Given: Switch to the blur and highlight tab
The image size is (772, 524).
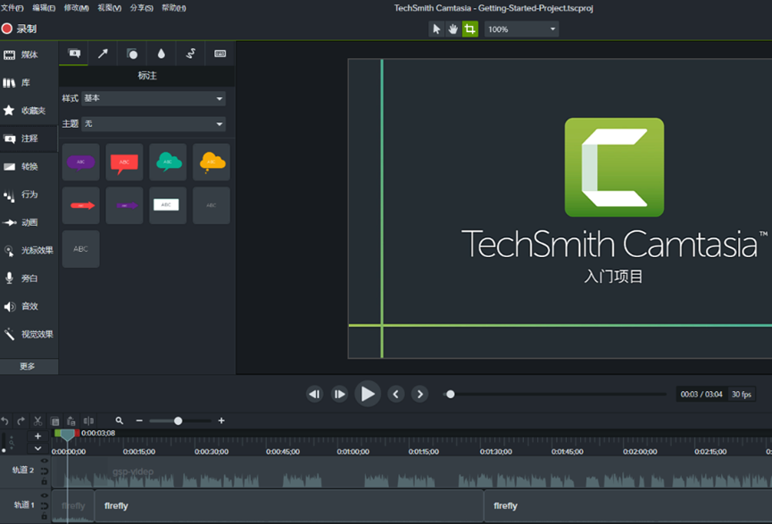Looking at the screenshot, I should coord(161,54).
